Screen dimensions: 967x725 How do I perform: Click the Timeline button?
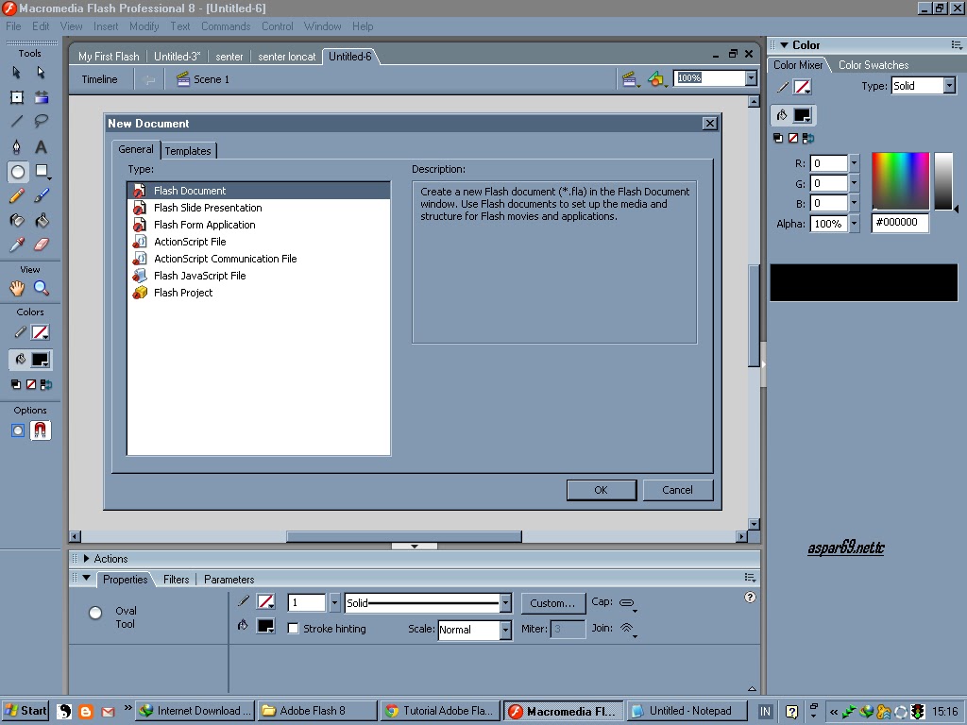coord(99,79)
